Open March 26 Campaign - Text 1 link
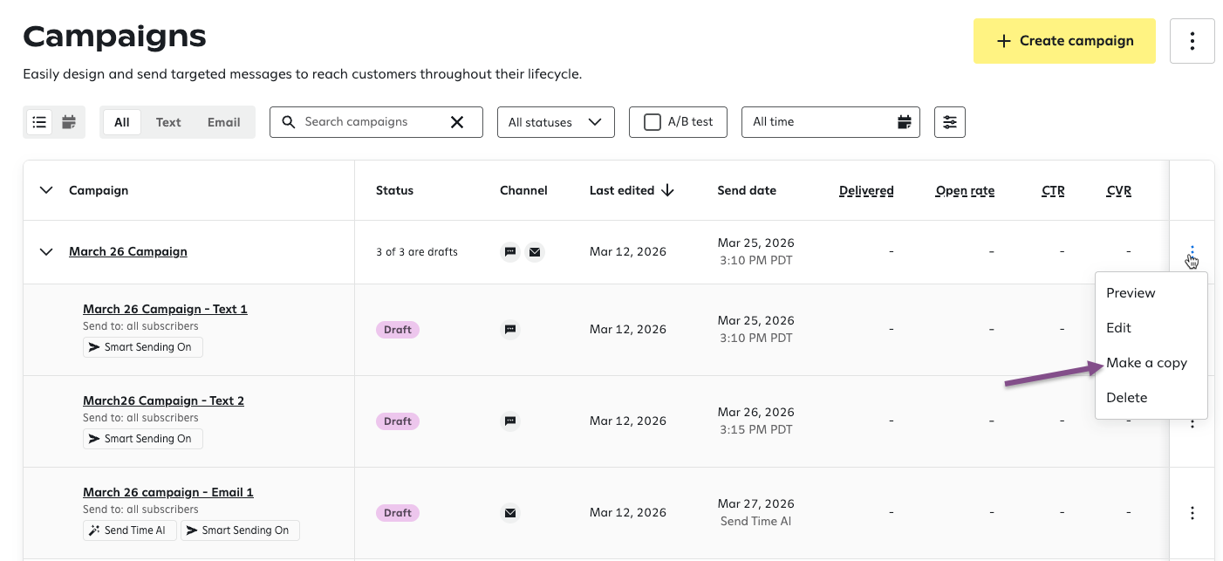1223x561 pixels. (165, 309)
